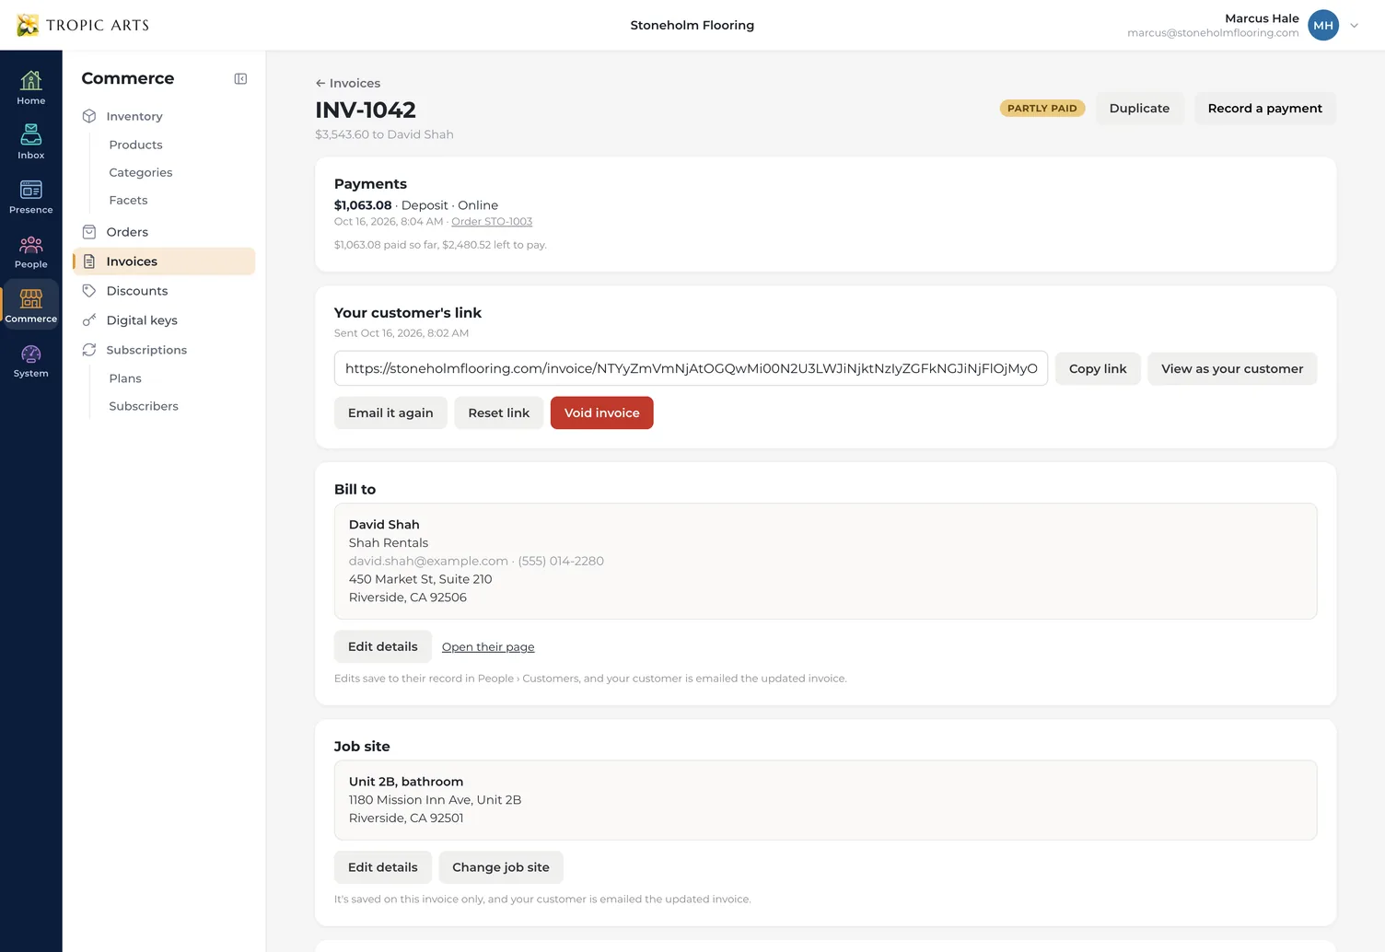Click the Subscriptions refresh icon
1385x952 pixels.
[x=89, y=350]
